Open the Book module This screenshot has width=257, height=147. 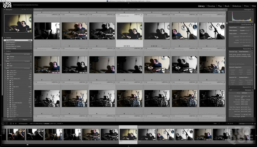click(x=227, y=6)
